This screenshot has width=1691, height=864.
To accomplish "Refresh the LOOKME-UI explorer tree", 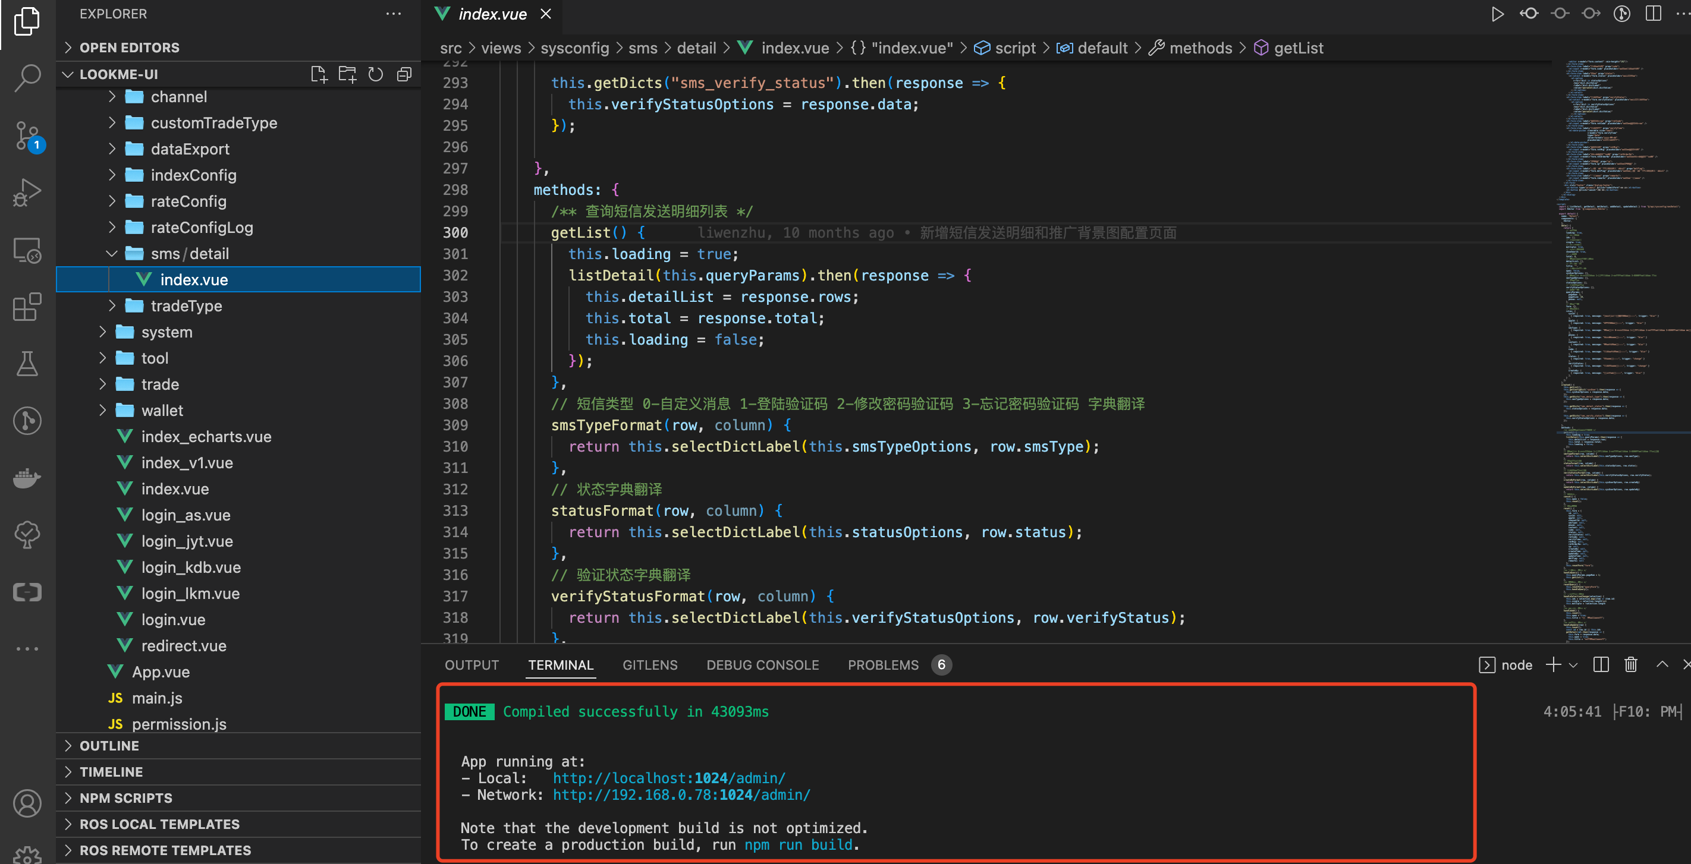I will click(x=376, y=74).
